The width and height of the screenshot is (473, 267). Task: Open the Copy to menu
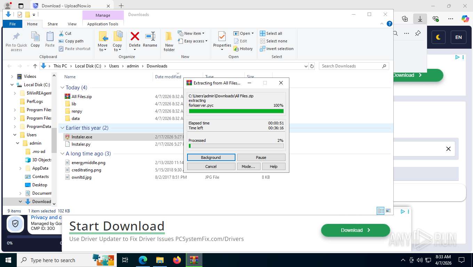pyautogui.click(x=117, y=41)
